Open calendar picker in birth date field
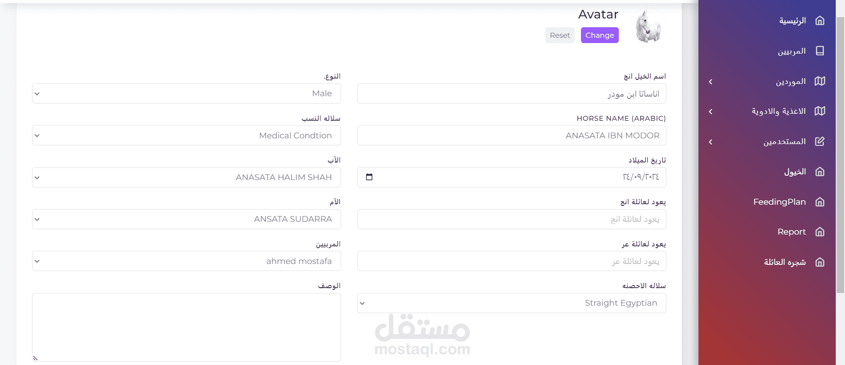The width and height of the screenshot is (845, 365). click(x=369, y=177)
